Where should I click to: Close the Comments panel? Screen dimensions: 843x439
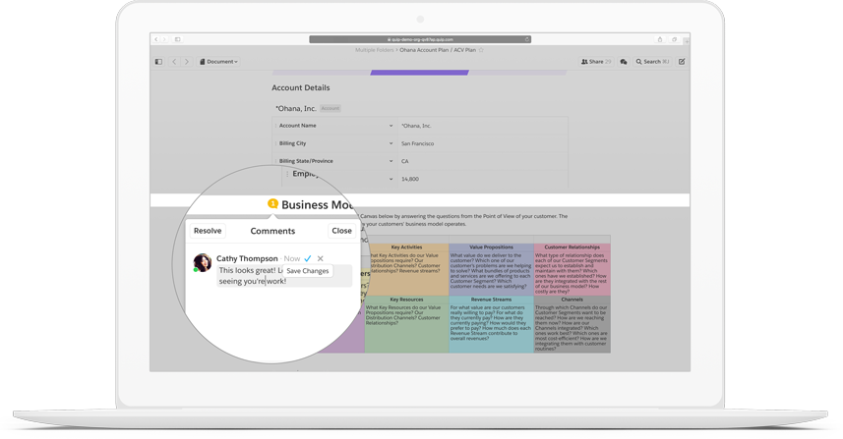click(341, 231)
